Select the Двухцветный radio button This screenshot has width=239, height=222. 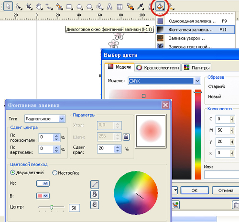[12, 172]
